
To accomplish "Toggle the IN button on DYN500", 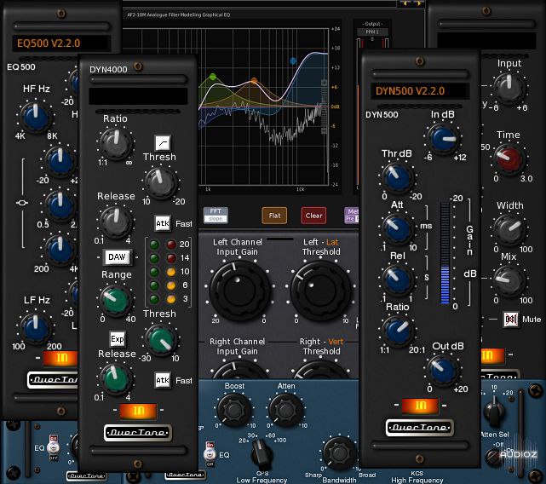I will (x=420, y=406).
